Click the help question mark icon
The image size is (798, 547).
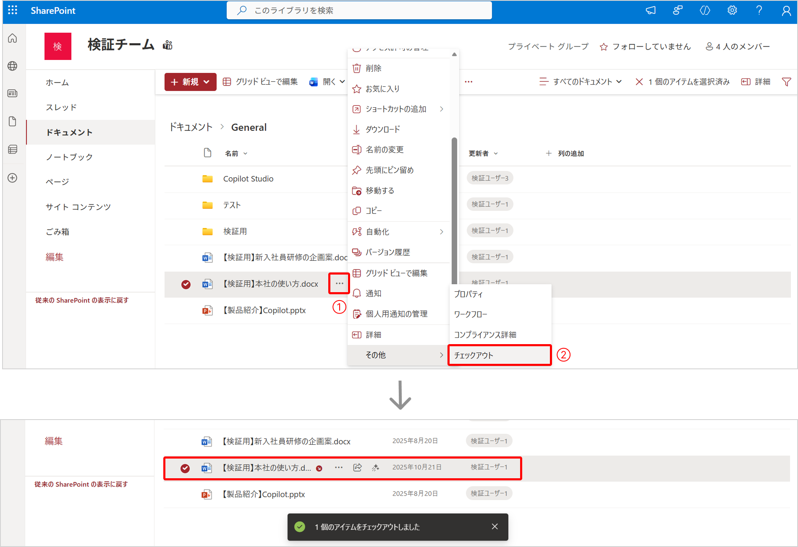[x=759, y=10]
